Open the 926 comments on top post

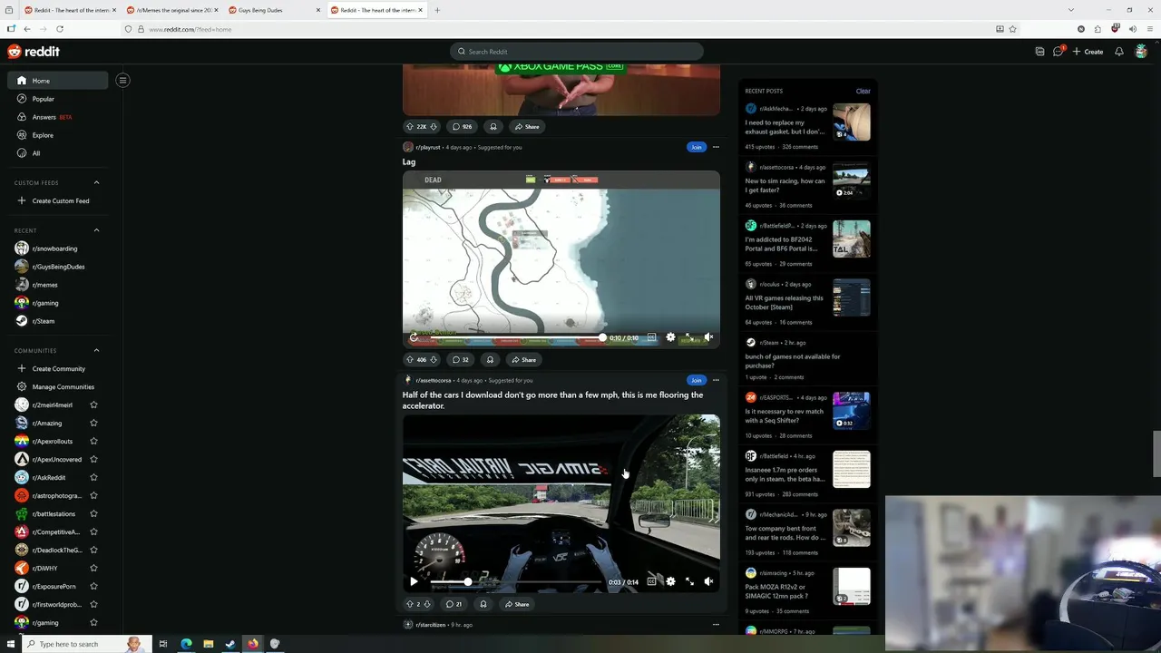coord(462,126)
